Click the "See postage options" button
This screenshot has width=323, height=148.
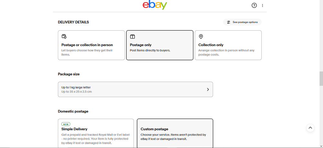[x=242, y=22]
